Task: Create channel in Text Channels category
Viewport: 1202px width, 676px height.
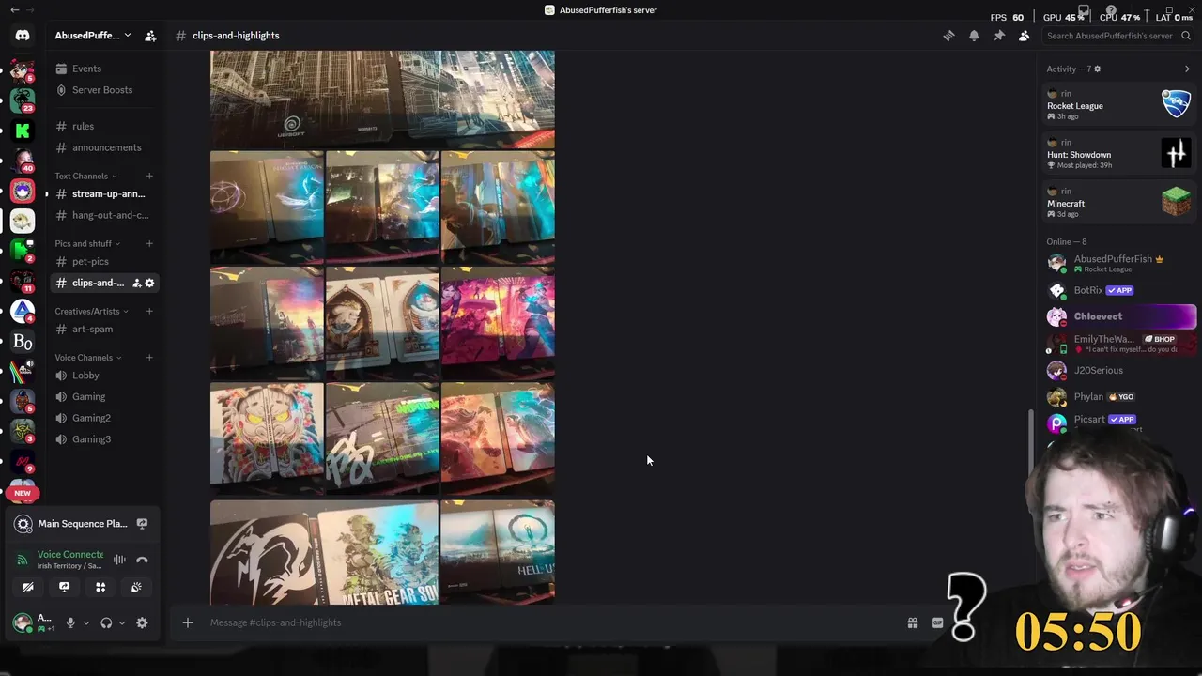Action: [x=148, y=176]
